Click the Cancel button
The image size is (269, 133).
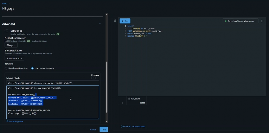pyautogui.click(x=93, y=130)
